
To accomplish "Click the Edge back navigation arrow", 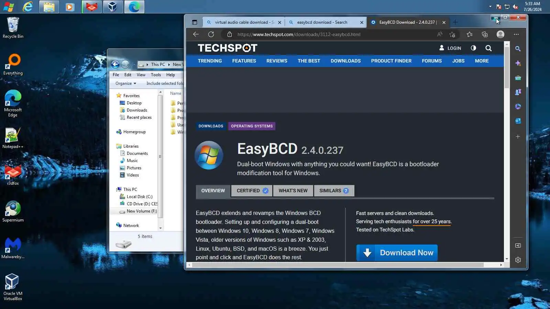I will [x=196, y=34].
